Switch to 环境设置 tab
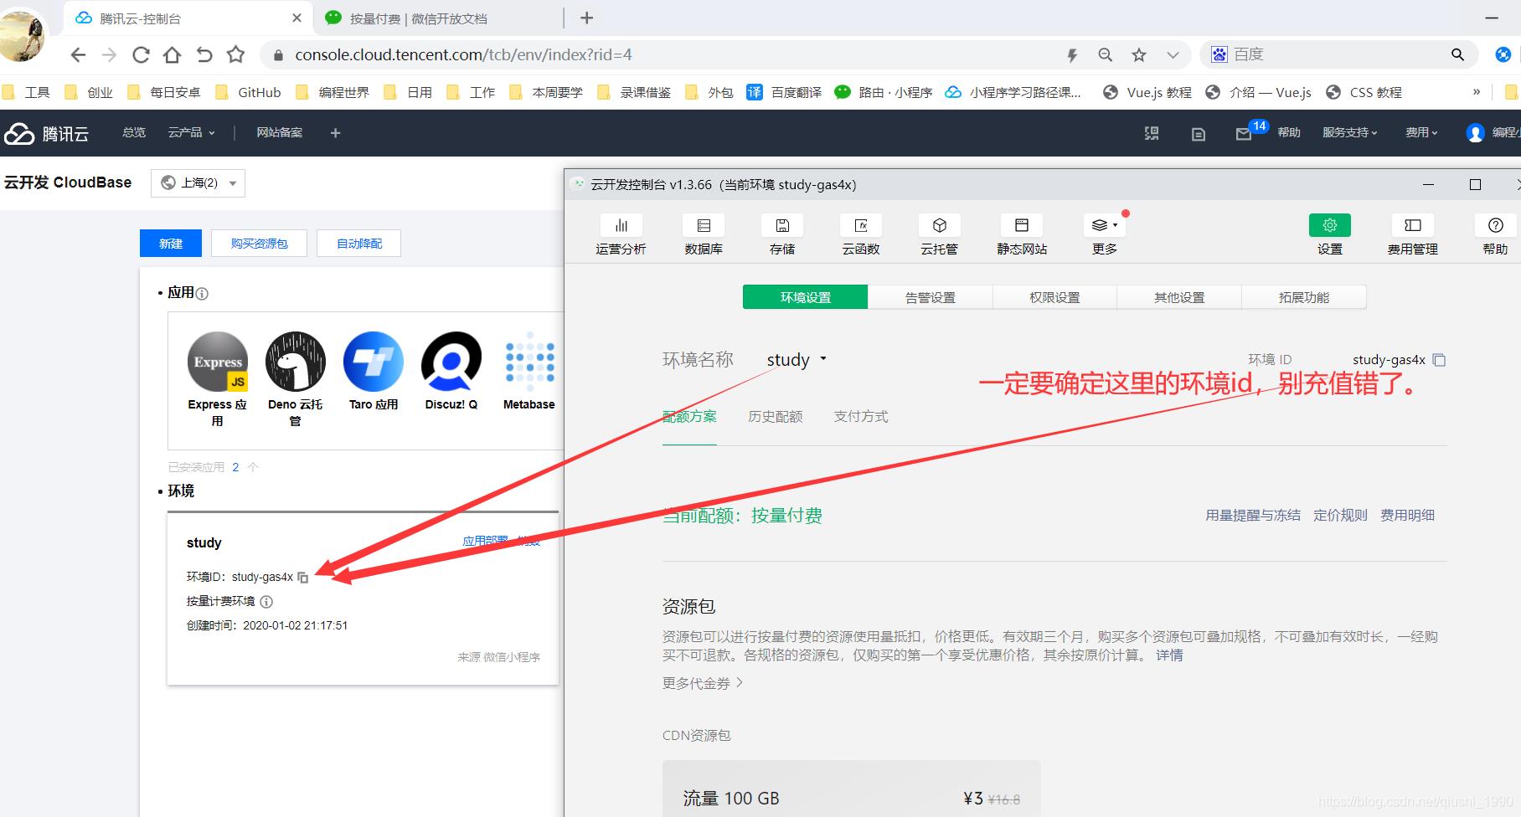This screenshot has width=1521, height=817. pyautogui.click(x=806, y=297)
